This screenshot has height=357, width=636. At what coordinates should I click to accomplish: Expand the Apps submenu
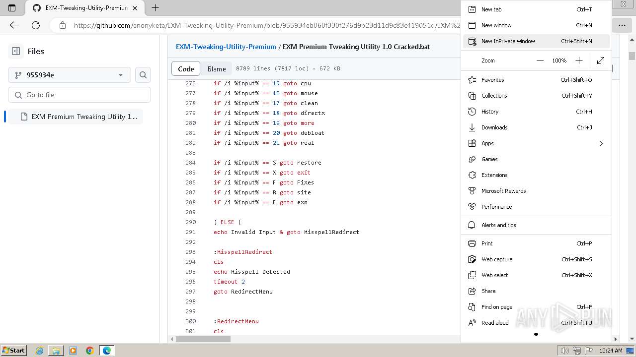(x=536, y=143)
